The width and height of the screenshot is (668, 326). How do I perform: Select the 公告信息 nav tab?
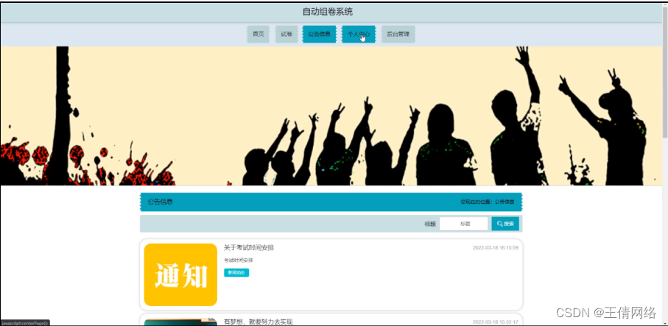(x=320, y=34)
